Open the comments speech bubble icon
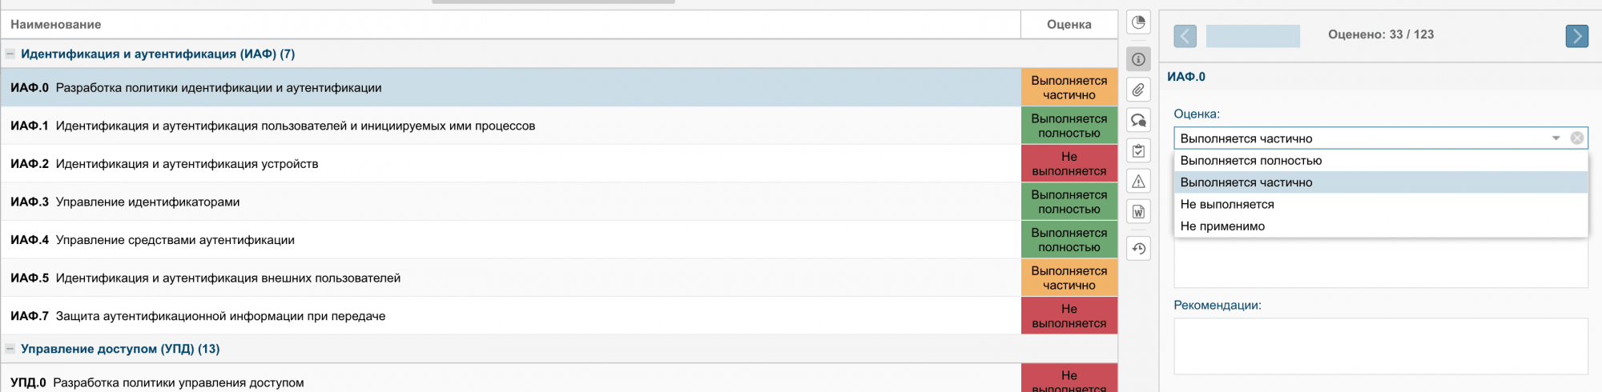This screenshot has width=1602, height=392. 1138,121
